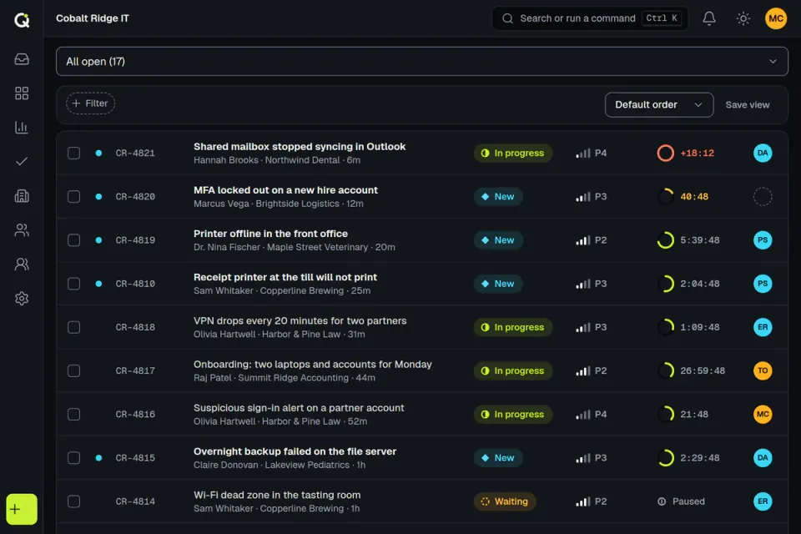Open ticket Overnight backup failed on the file server
801x534 pixels.
(295, 451)
